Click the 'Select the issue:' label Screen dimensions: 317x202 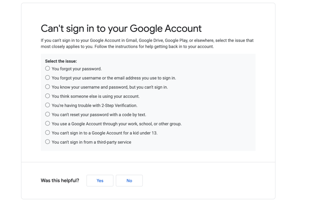tap(61, 61)
